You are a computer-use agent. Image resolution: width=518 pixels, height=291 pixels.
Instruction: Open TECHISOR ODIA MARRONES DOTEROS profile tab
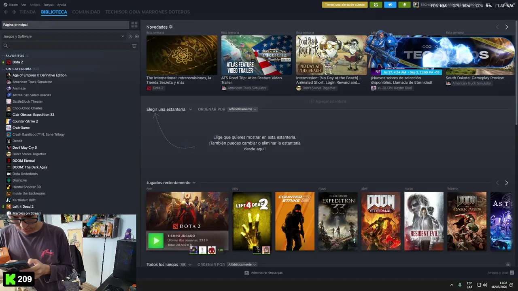click(147, 12)
